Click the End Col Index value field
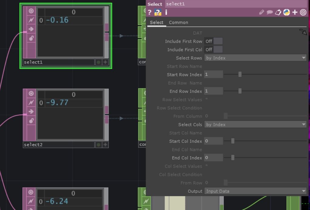Image resolution: width=310 pixels, height=210 pixels. [213, 157]
